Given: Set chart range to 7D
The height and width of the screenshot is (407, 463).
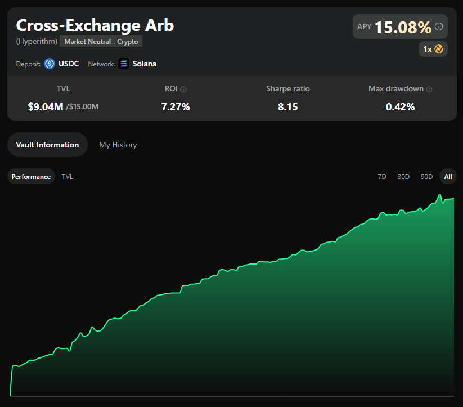Looking at the screenshot, I should (382, 176).
